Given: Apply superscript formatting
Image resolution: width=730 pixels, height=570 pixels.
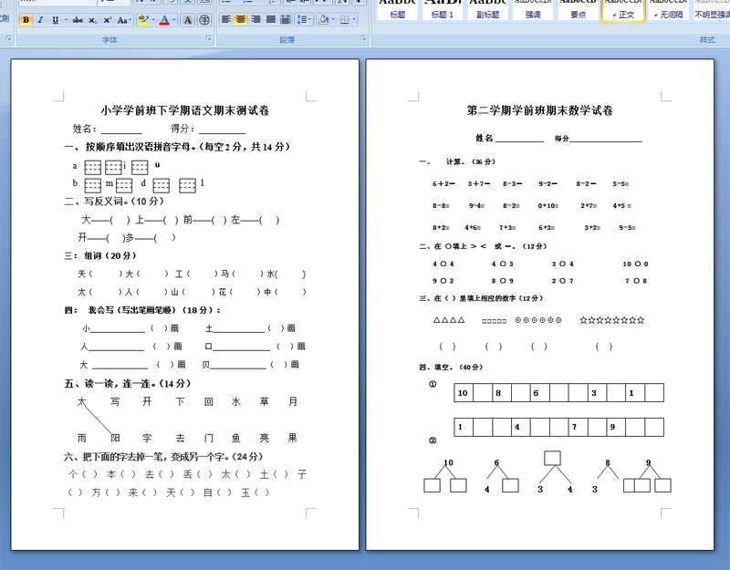Looking at the screenshot, I should tap(107, 20).
